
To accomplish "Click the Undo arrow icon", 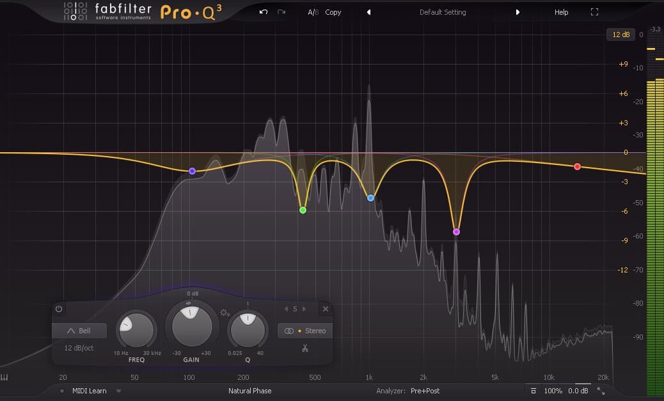I will [x=264, y=12].
